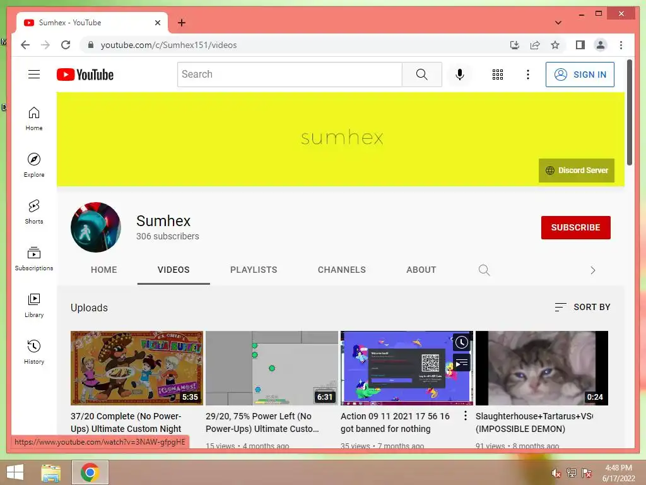Viewport: 646px width, 485px height.
Task: Open 29/20, 75% Power Left video title
Action: click(262, 422)
